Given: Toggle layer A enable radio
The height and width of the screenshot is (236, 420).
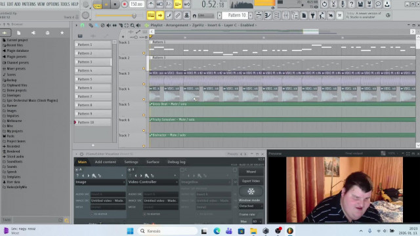Looking at the screenshot, I should tap(77, 170).
